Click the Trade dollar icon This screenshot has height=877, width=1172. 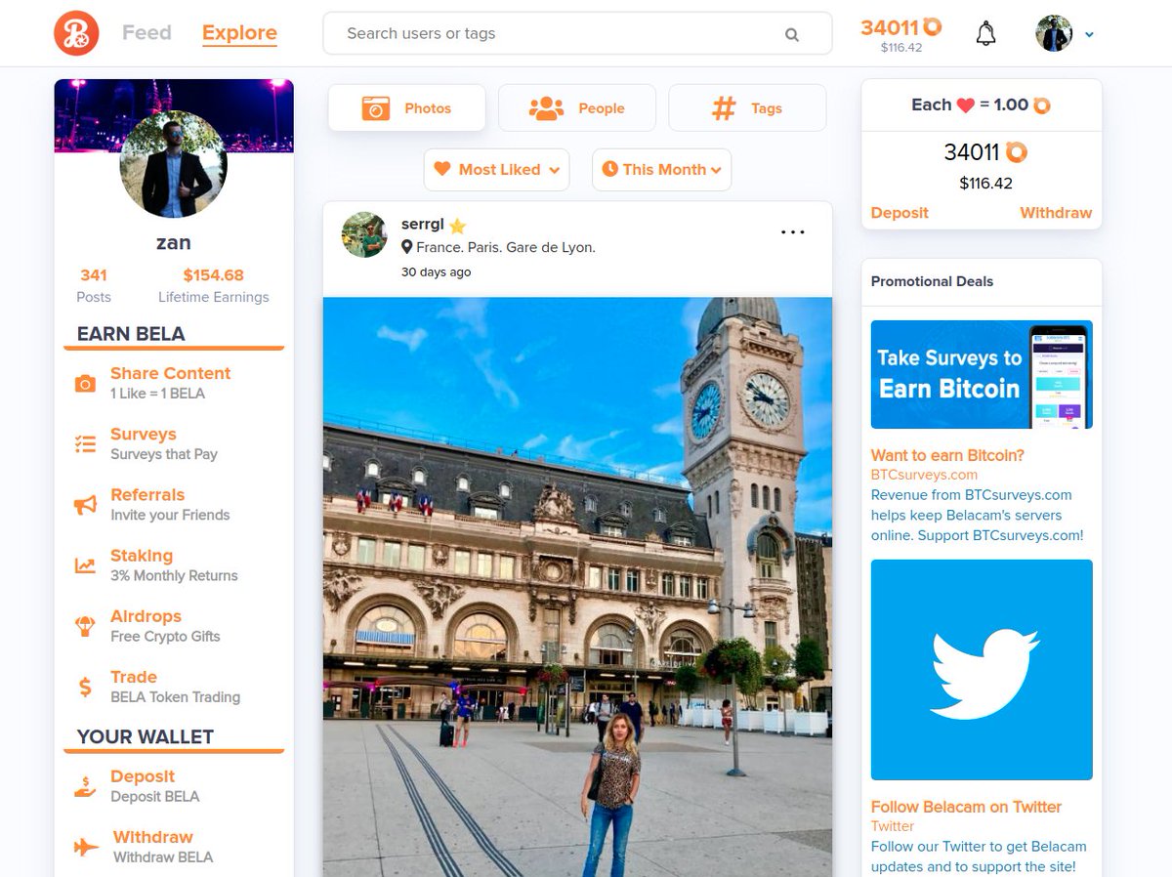tap(83, 686)
